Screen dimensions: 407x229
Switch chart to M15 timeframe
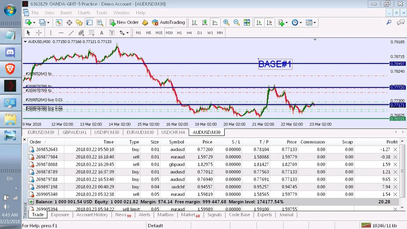click(159, 32)
